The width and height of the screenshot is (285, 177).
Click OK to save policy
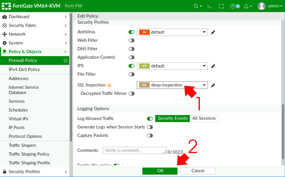pos(160,171)
